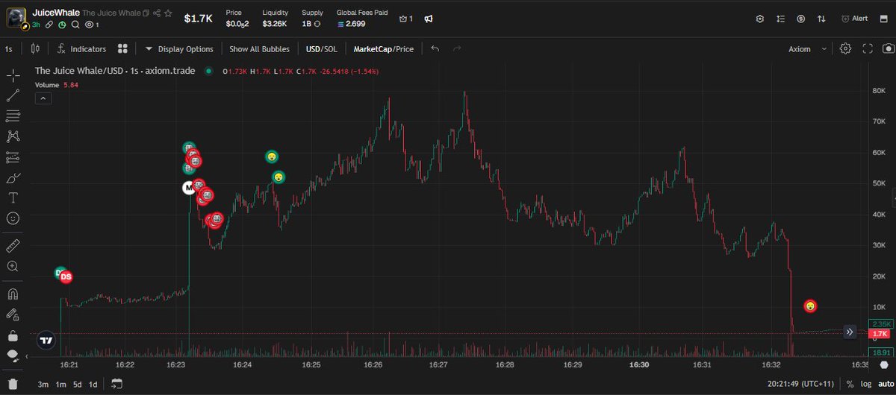Open candlestick chart type selector
This screenshot has height=395, width=896.
(x=35, y=48)
